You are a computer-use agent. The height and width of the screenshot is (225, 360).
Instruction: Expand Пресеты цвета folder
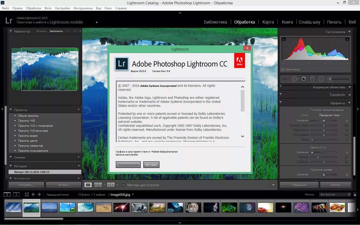(15, 141)
